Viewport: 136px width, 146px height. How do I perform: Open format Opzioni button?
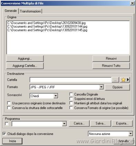117,87
